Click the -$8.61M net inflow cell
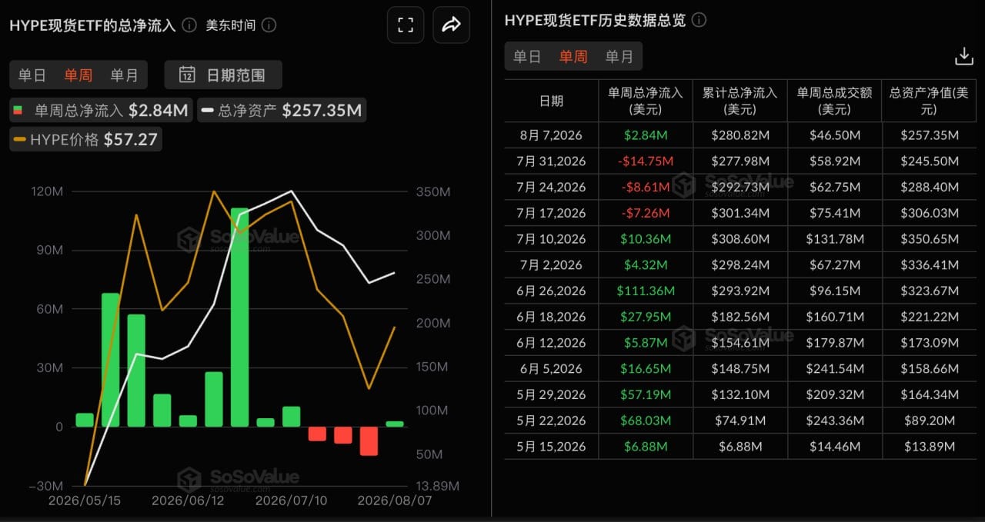Screen dimensions: 985x522 pyautogui.click(x=646, y=187)
